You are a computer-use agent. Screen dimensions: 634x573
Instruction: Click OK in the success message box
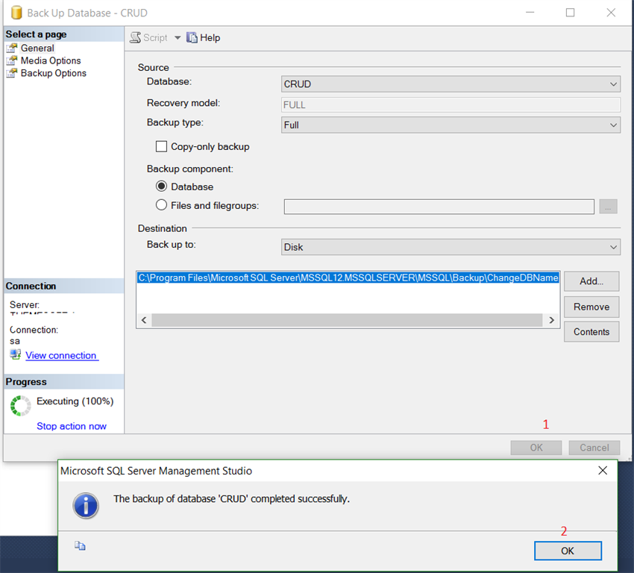tap(568, 551)
